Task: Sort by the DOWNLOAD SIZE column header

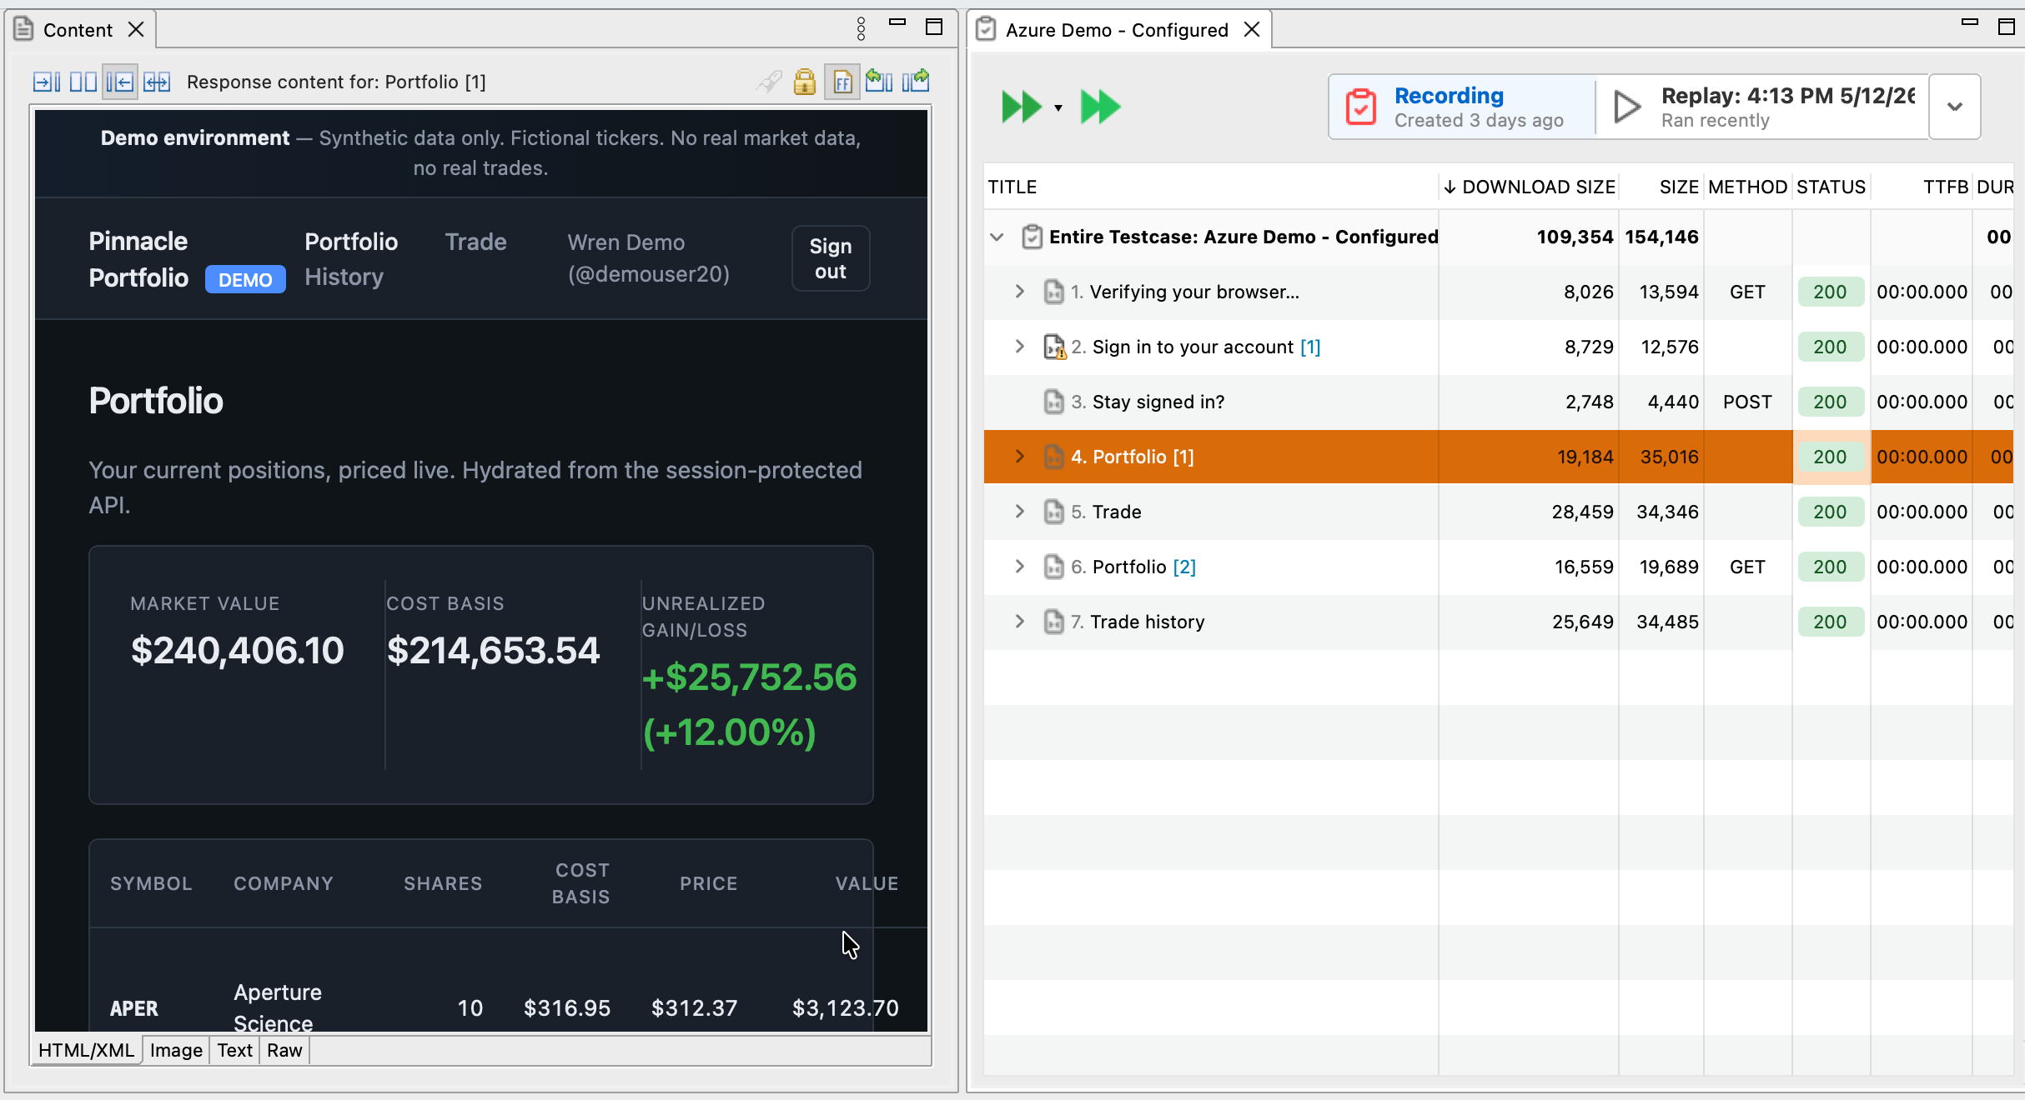Action: 1530,187
